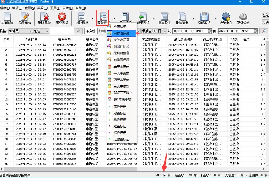Expand the 包含 match-type dropdown
This screenshot has height=178, width=269.
(41, 31)
